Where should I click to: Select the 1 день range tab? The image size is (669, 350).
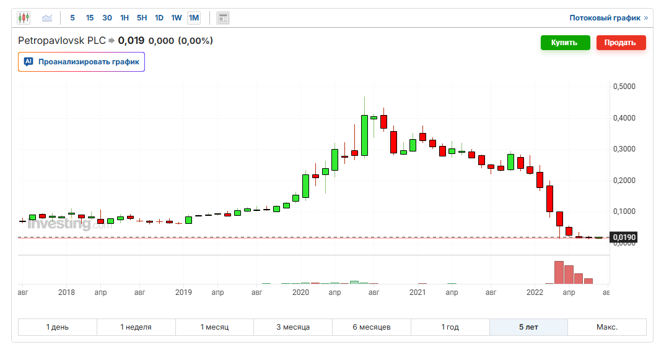(58, 327)
